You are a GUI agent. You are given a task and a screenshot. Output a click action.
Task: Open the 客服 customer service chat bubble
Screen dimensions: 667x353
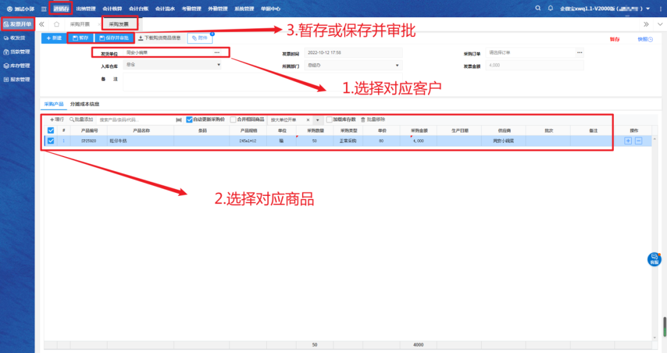pos(654,259)
